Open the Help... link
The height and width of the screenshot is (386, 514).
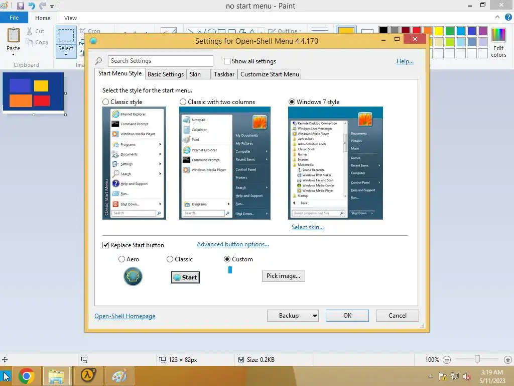coord(405,61)
